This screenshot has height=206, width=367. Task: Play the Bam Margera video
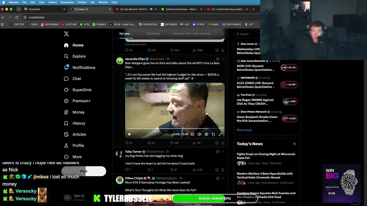[x=129, y=134]
